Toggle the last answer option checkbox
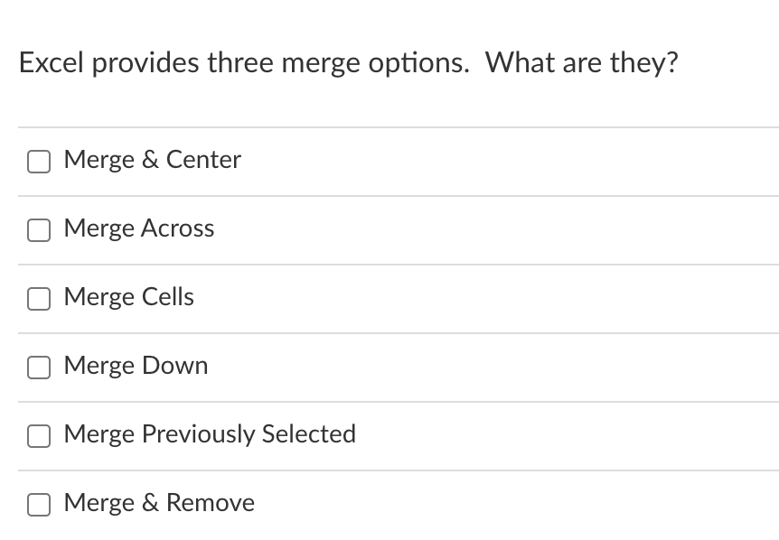Image resolution: width=779 pixels, height=540 pixels. 39,505
